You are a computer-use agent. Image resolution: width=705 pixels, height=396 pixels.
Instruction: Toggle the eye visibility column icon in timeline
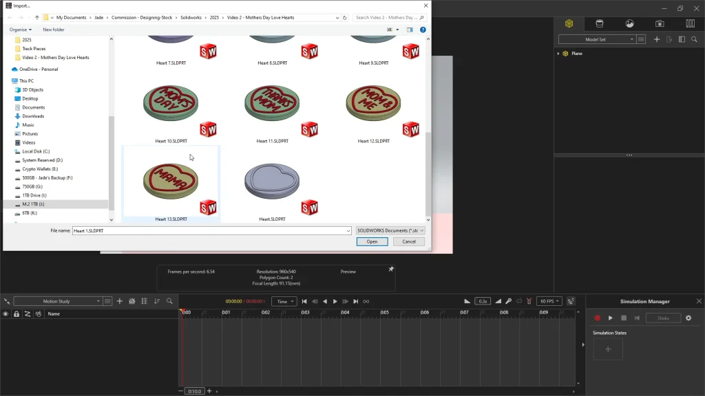[6, 313]
